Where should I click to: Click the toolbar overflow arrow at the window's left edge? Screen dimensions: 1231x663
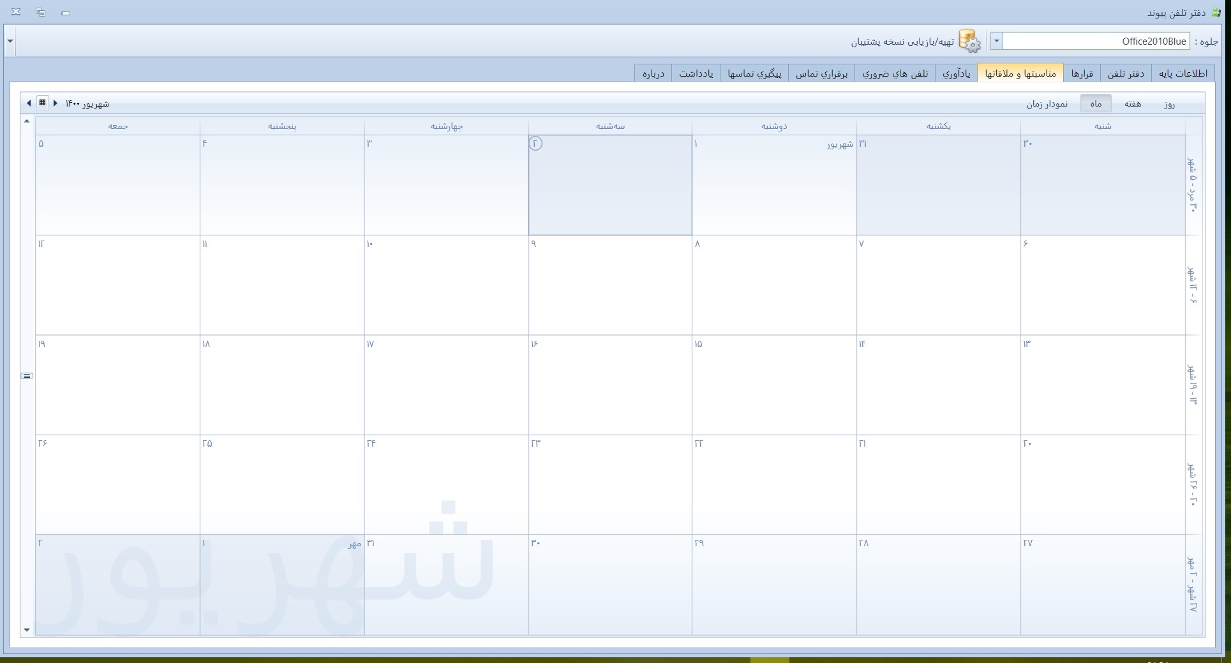coord(10,41)
